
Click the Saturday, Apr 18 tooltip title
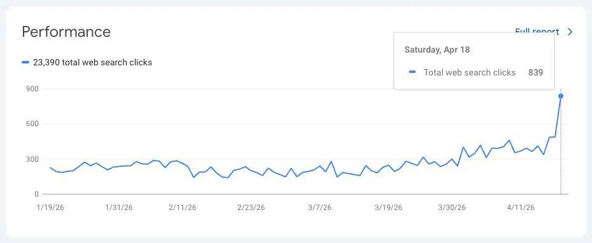tap(437, 49)
